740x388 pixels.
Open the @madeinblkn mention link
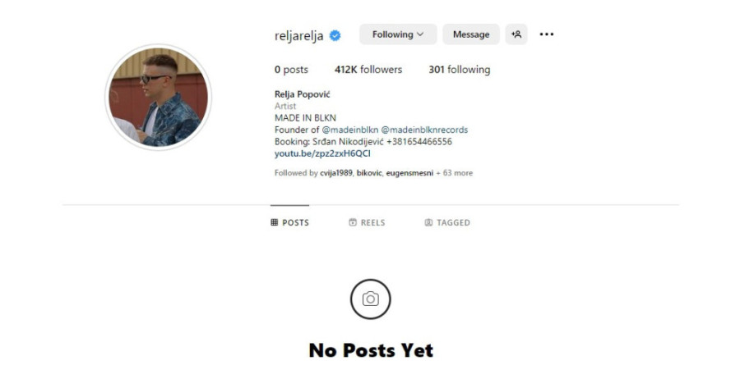[350, 130]
